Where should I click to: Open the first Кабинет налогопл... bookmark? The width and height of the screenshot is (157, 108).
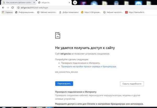tap(47, 12)
